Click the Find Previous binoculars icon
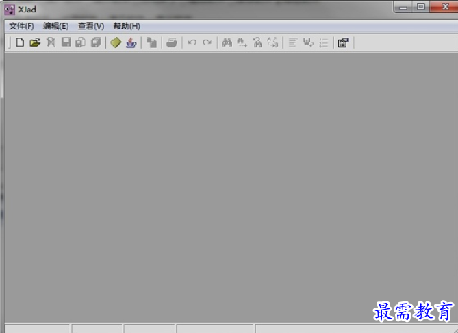This screenshot has height=333, width=458. click(x=257, y=42)
